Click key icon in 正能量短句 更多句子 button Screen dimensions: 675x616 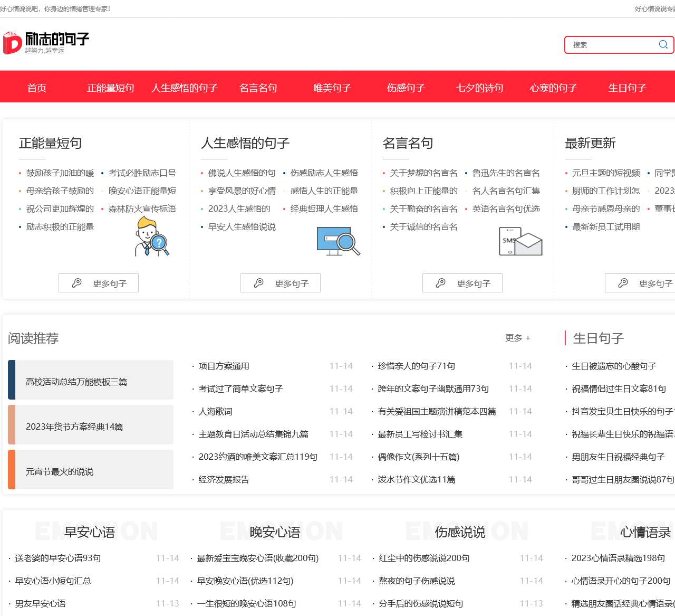(77, 283)
